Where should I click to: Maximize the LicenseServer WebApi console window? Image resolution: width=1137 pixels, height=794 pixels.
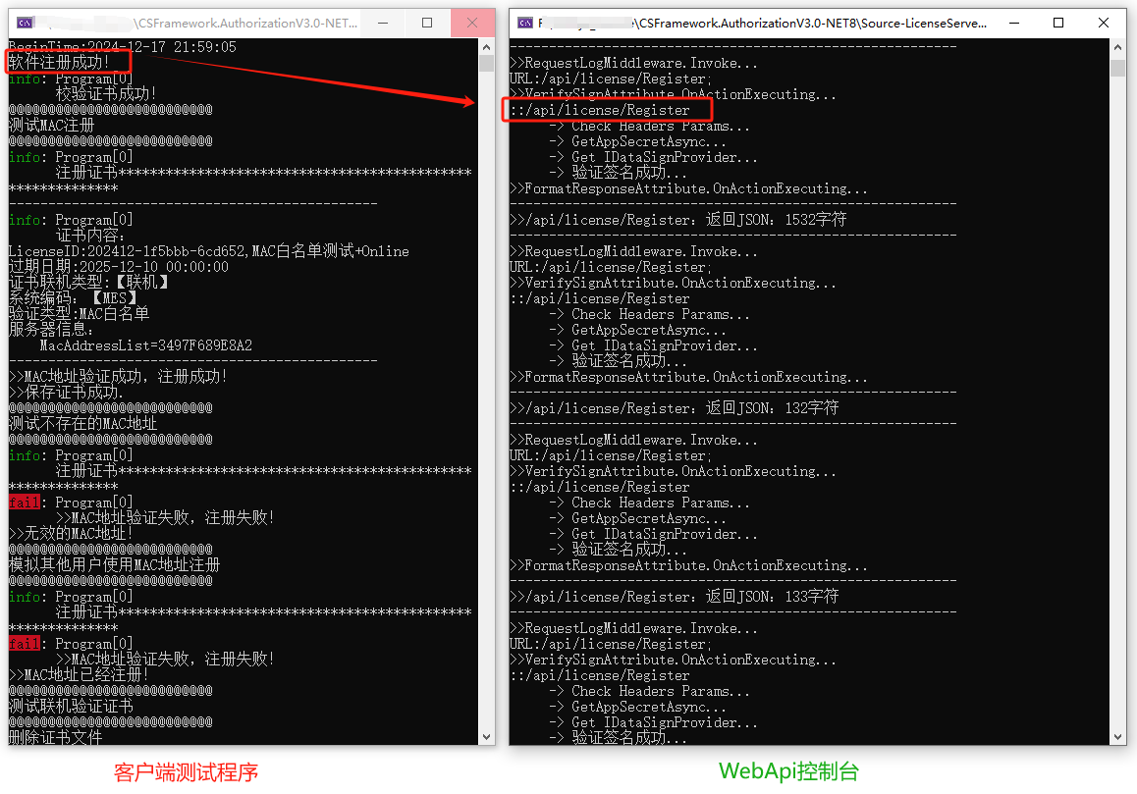1058,23
